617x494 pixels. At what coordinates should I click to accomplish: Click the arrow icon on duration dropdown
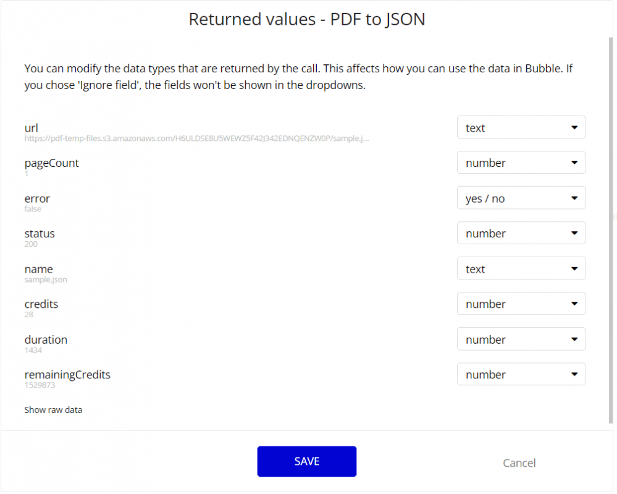pyautogui.click(x=574, y=339)
